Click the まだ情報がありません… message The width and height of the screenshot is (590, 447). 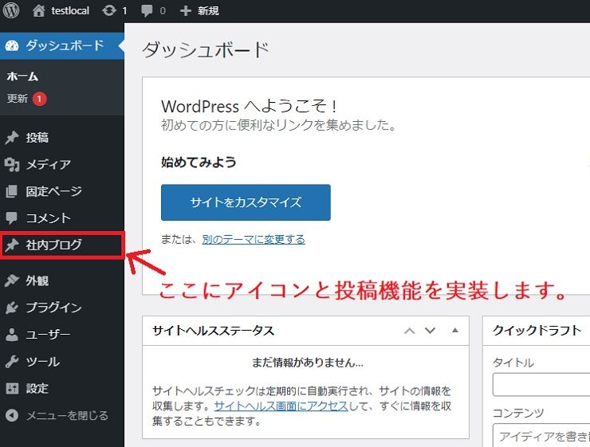click(x=308, y=363)
